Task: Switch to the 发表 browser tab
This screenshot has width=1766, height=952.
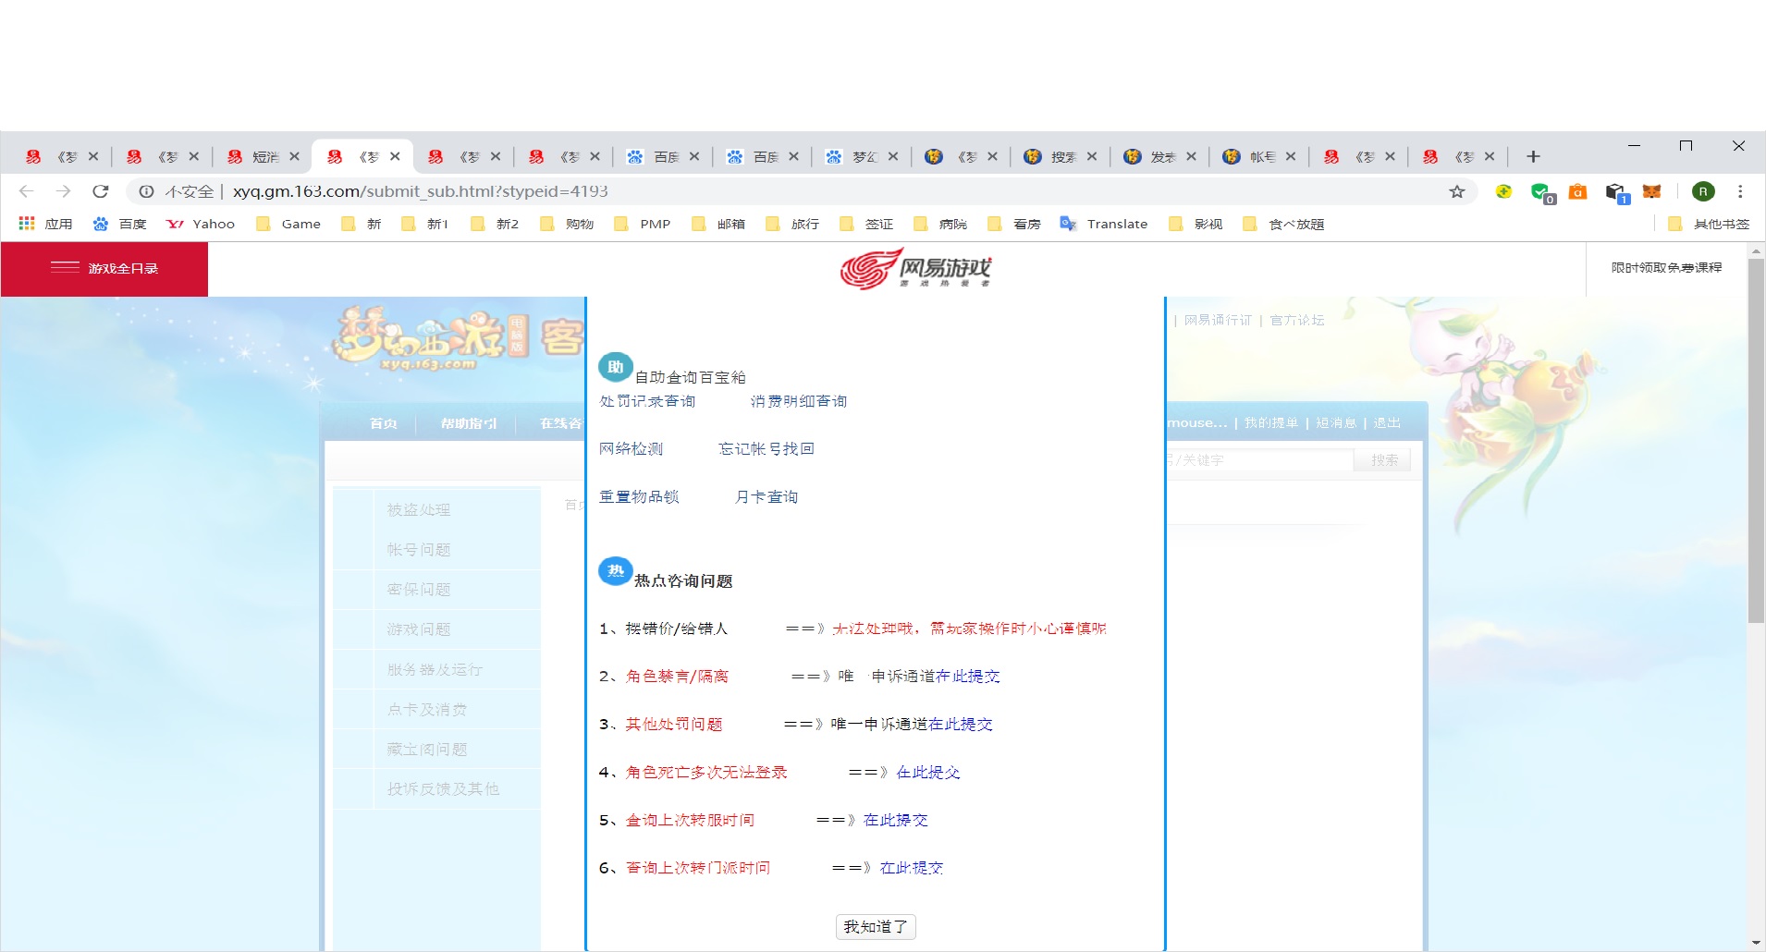Action: pos(1160,156)
